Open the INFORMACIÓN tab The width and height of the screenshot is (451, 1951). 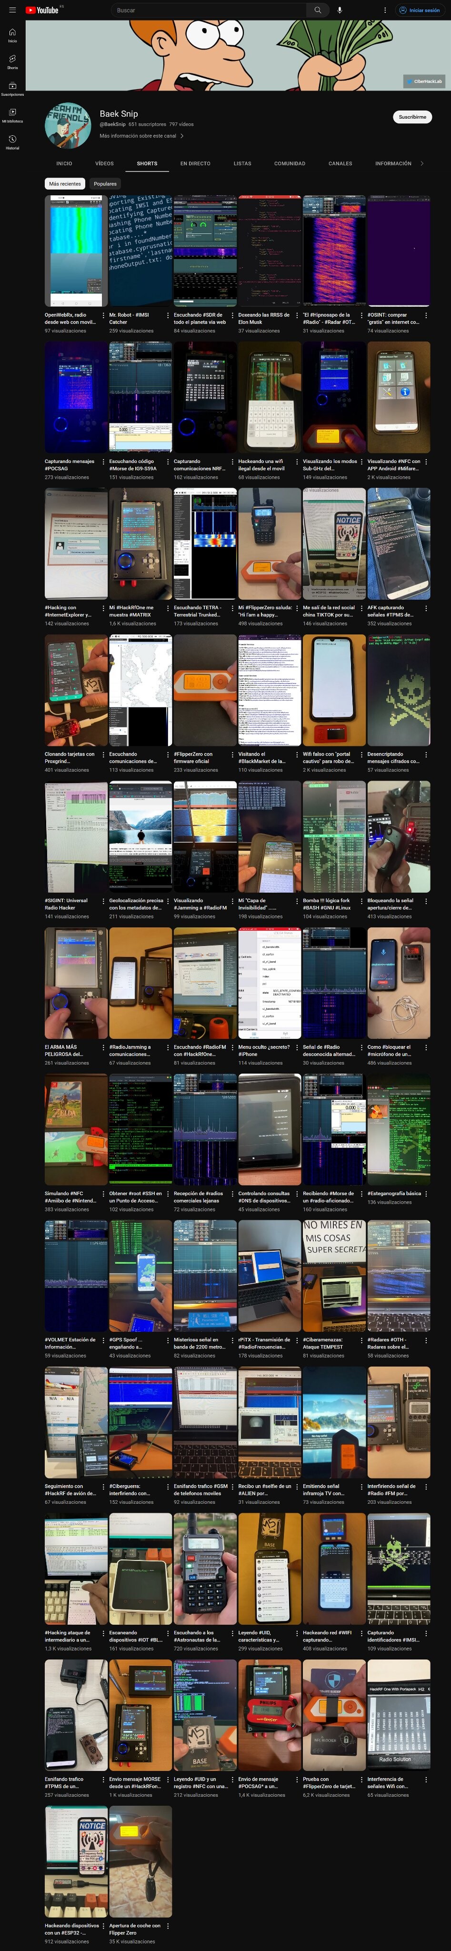[x=393, y=163]
